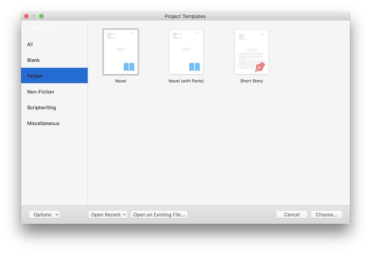
Task: Click the Choose... button
Action: (326, 215)
